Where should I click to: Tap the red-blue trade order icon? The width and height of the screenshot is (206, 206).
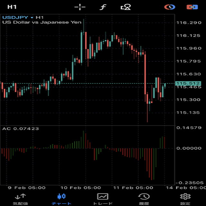[192, 7]
